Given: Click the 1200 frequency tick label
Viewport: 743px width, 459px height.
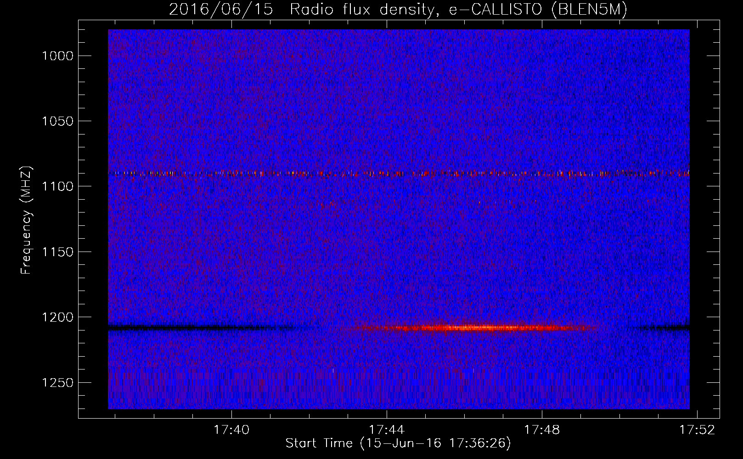Looking at the screenshot, I should (57, 317).
